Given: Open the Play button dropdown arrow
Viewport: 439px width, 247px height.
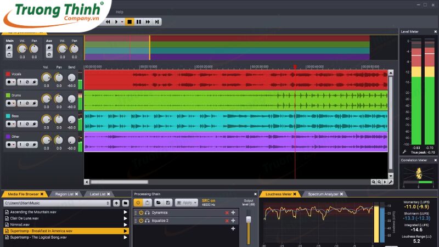Looking at the screenshot, I should tap(122, 22).
